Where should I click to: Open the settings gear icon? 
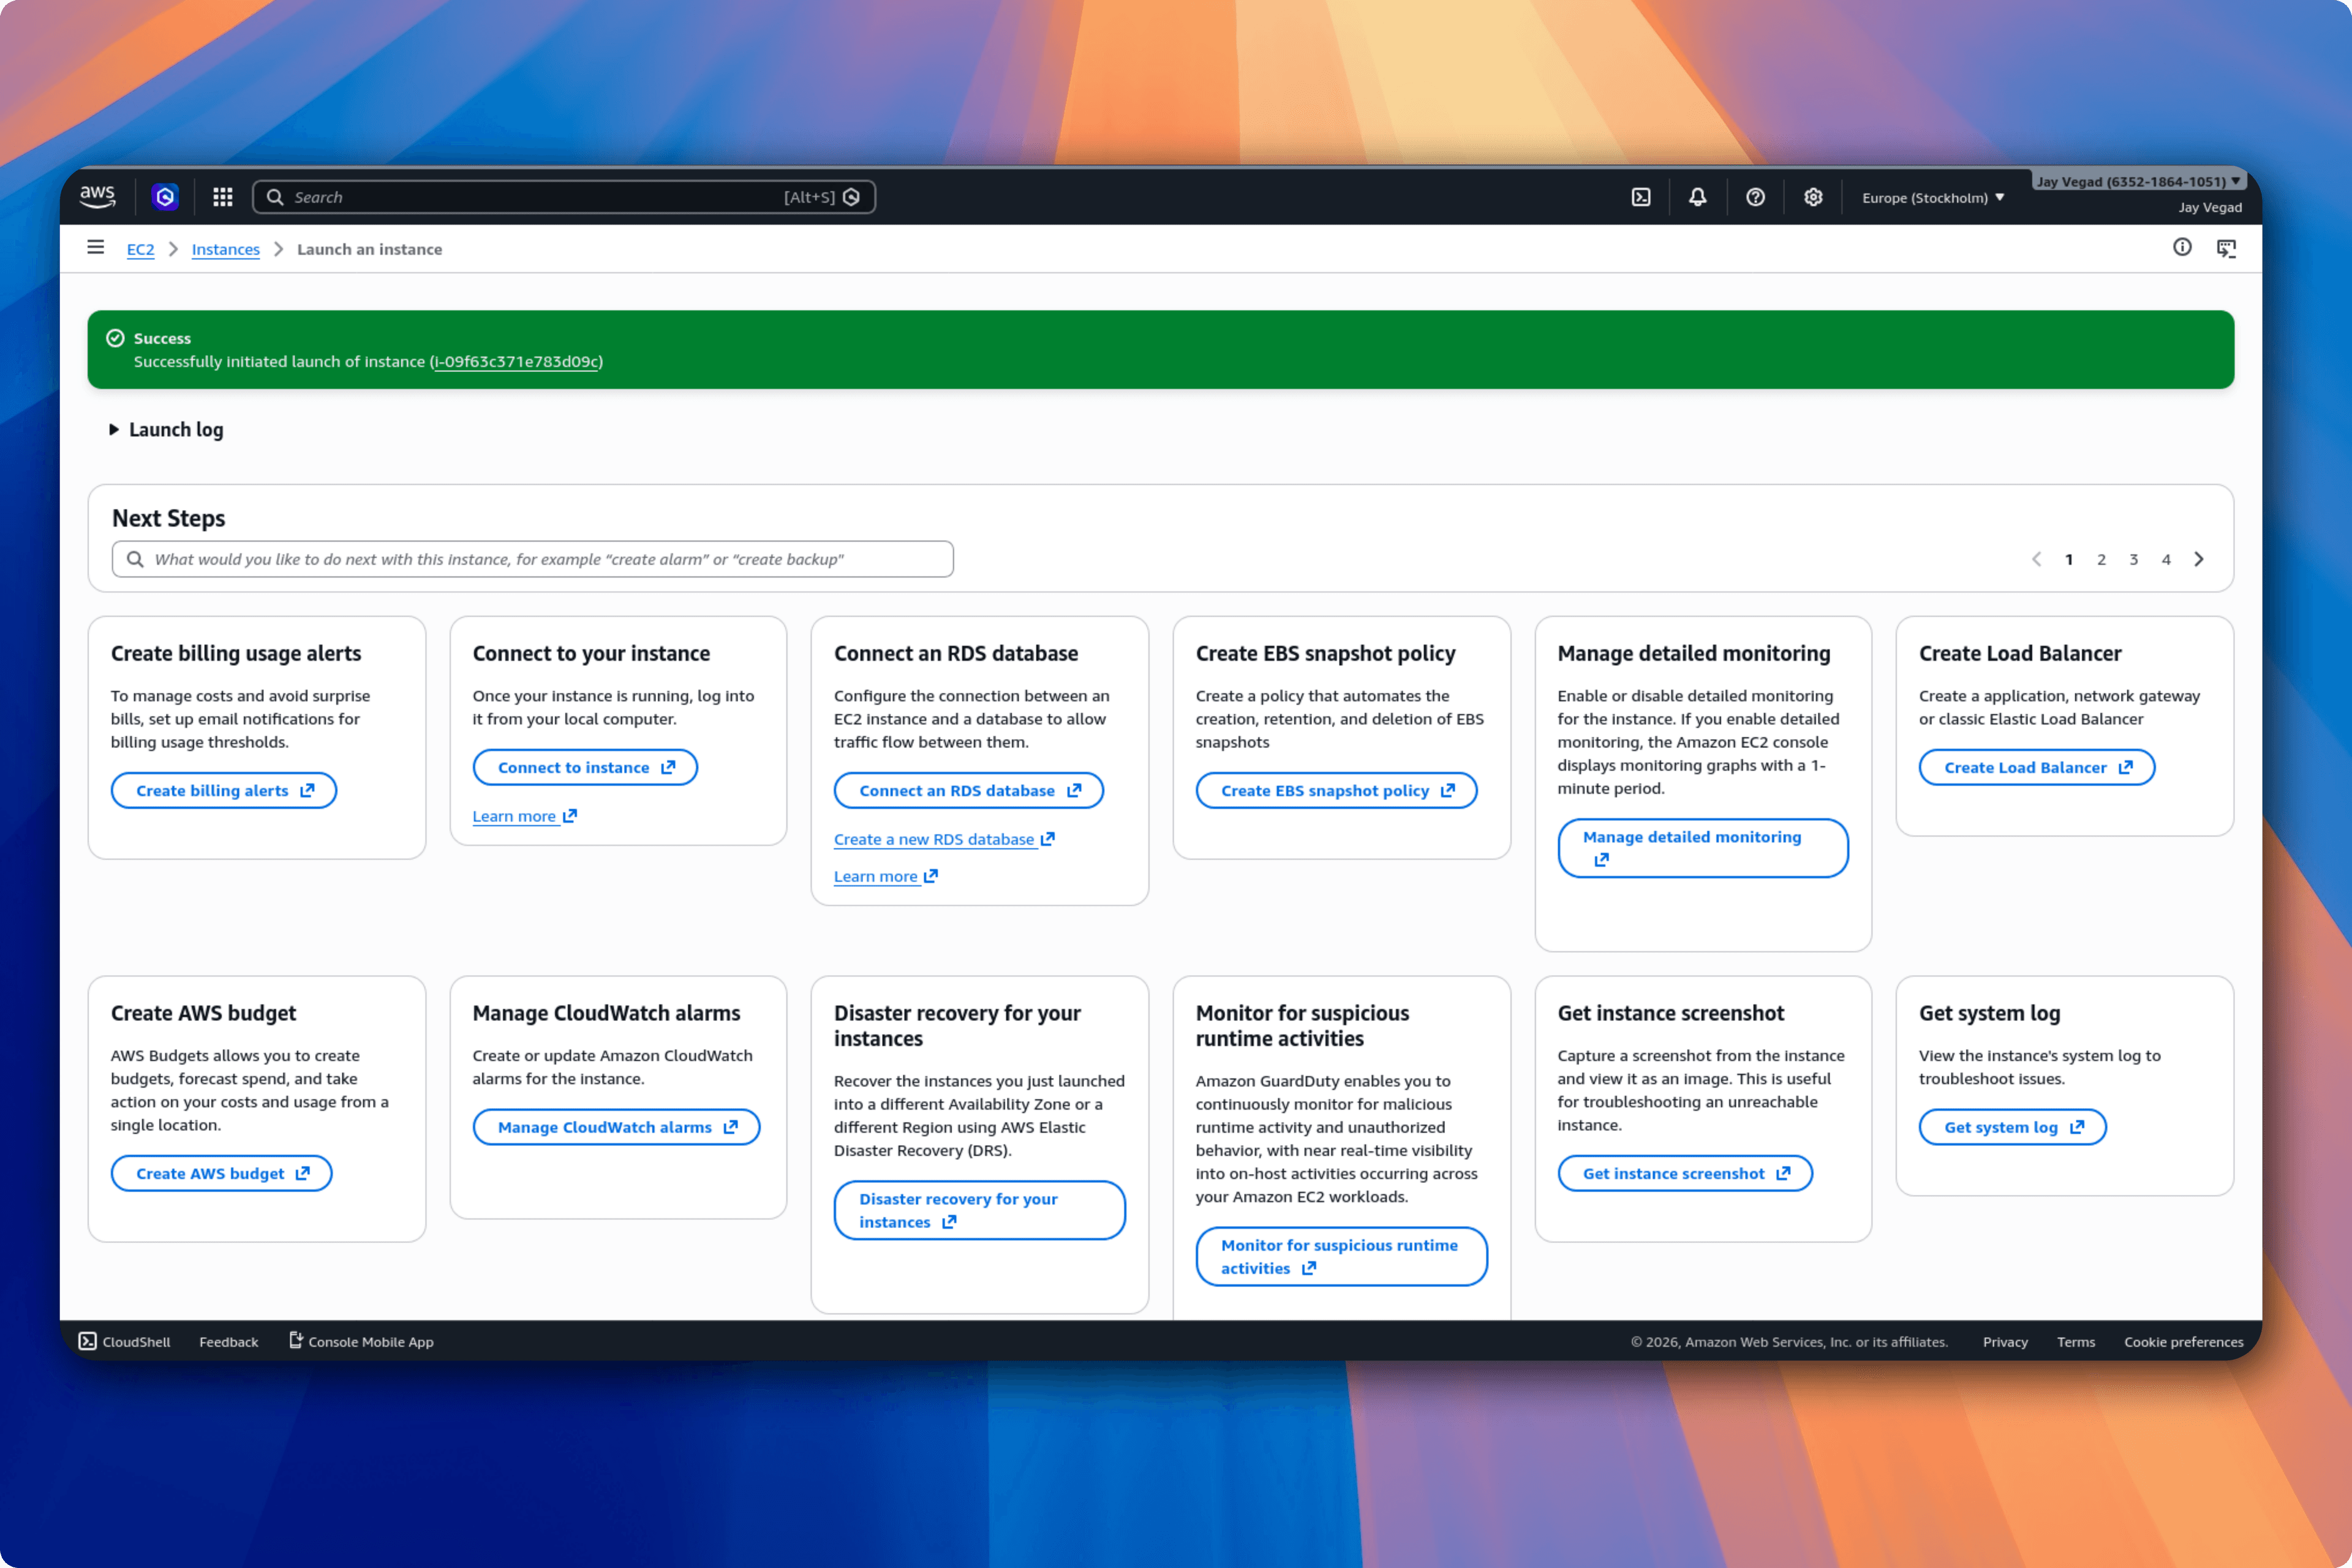[x=1813, y=197]
